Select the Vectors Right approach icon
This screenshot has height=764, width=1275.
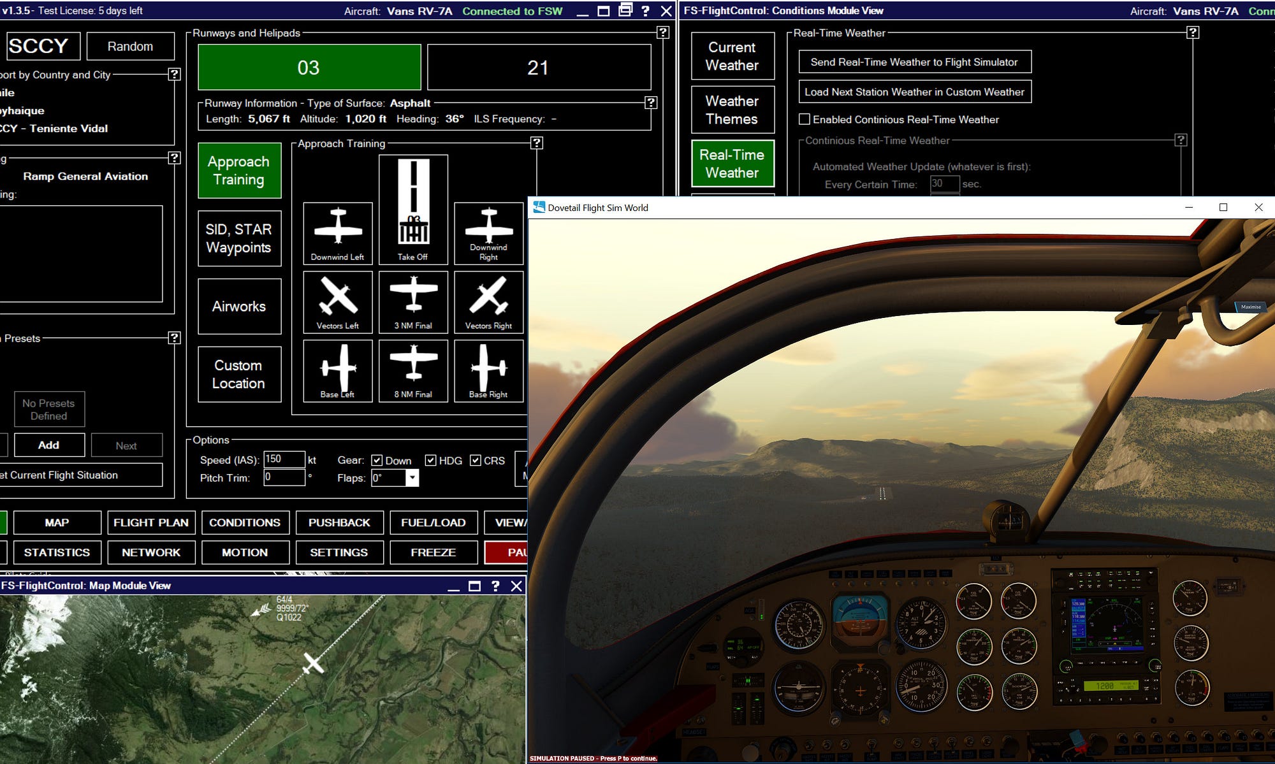pyautogui.click(x=488, y=301)
